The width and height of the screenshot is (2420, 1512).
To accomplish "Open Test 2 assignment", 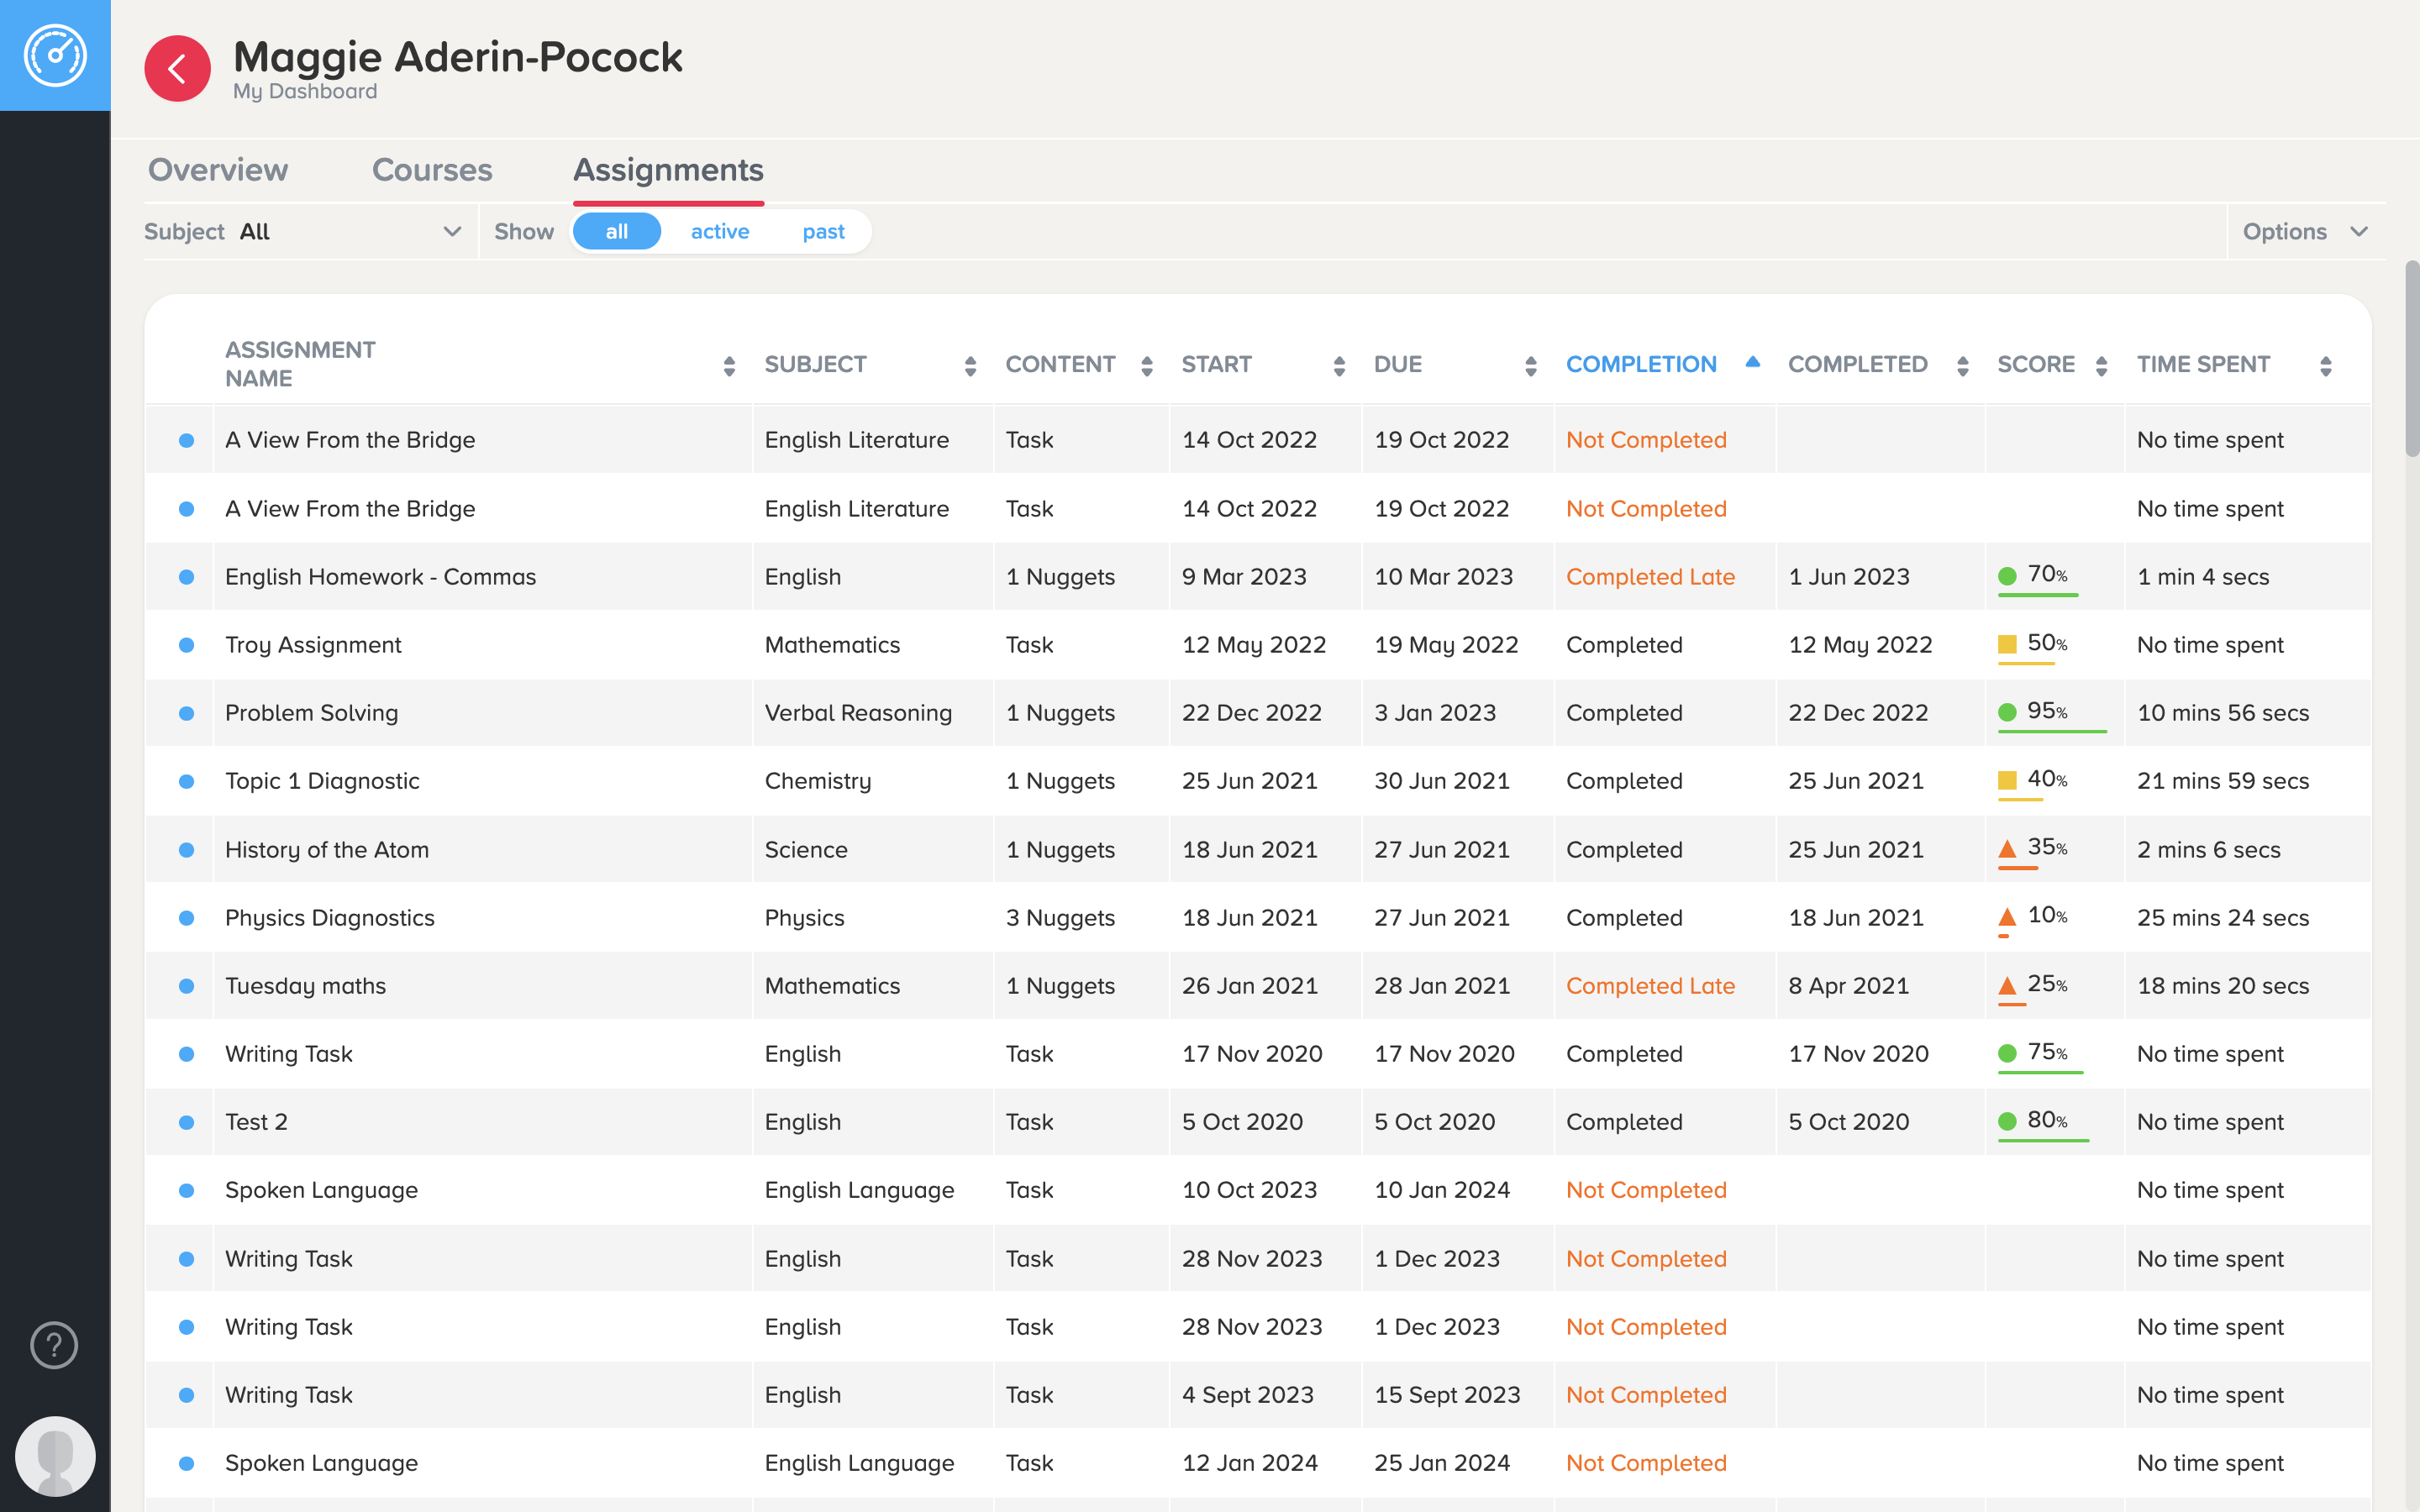I will tap(256, 1122).
